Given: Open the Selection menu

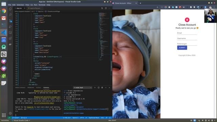Looking at the screenshot, I should click(x=20, y=5).
